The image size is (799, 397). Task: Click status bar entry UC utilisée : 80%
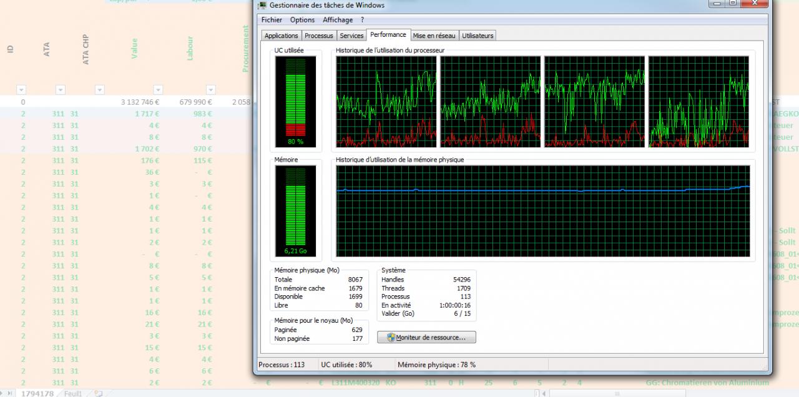click(x=346, y=365)
